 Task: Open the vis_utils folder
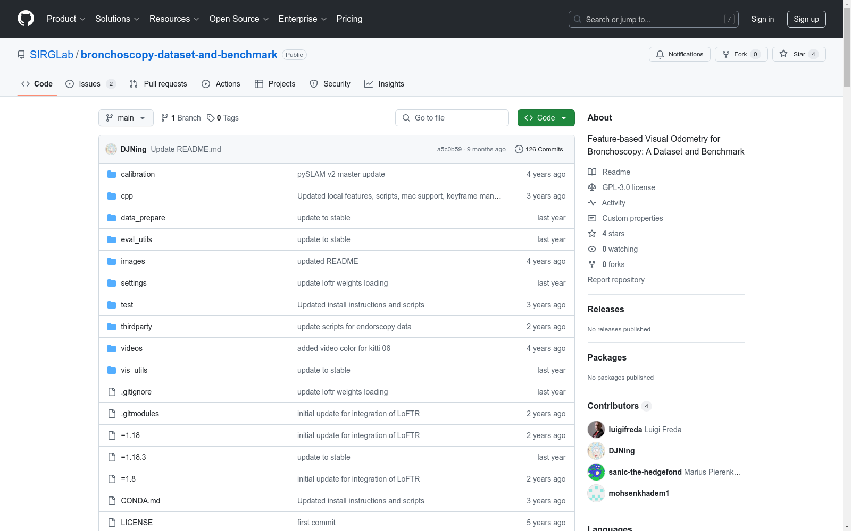point(134,370)
